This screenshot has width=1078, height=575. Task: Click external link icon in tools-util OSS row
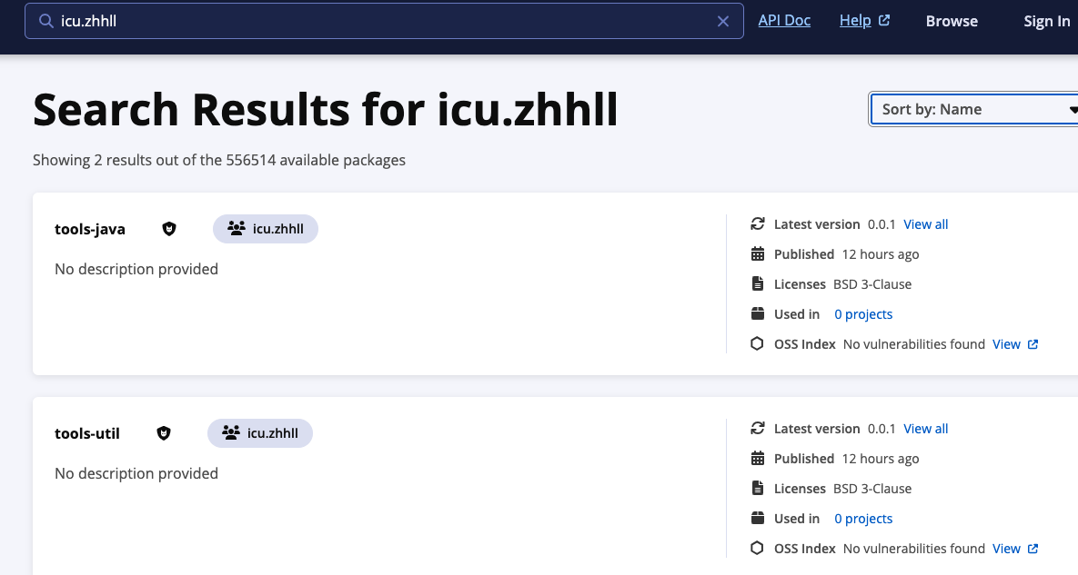pos(1033,549)
